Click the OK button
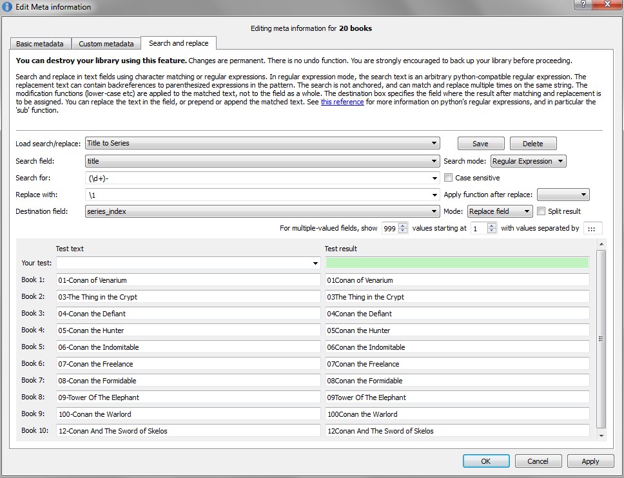624x478 pixels. click(486, 461)
